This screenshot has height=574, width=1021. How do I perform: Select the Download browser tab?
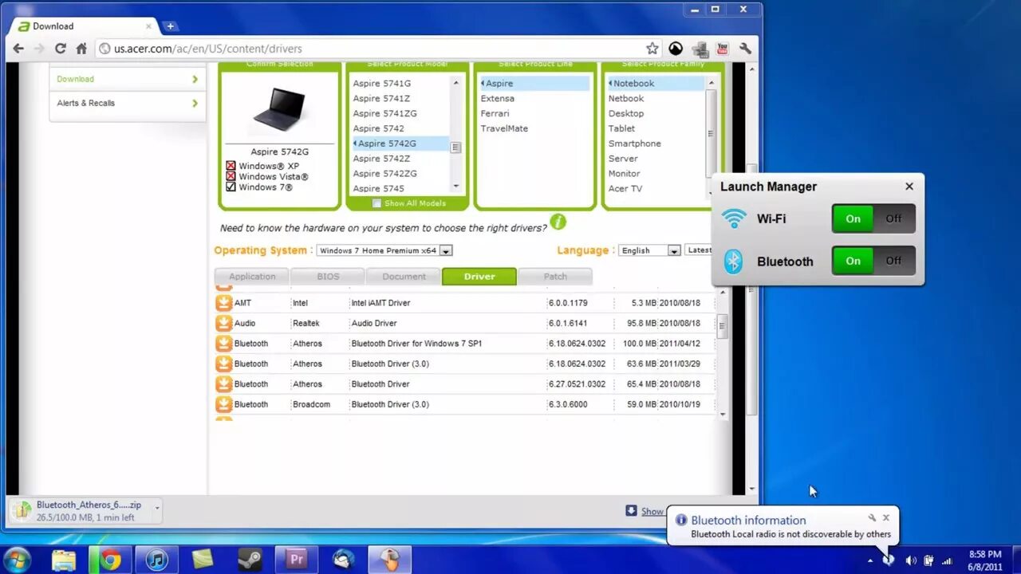[84, 26]
